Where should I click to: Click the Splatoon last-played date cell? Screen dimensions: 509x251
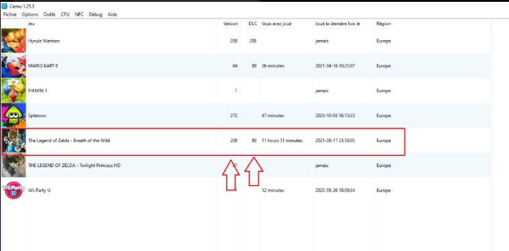click(335, 115)
